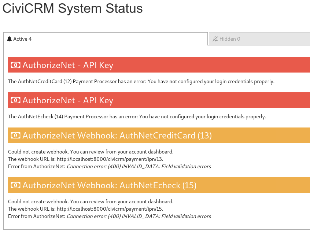310x233 pixels.
Task: Click the orange AuthNetEcheck (15) webhook header
Action: click(x=159, y=185)
